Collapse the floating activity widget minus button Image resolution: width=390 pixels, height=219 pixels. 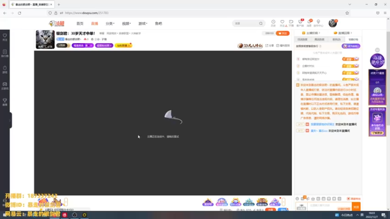[x=377, y=50]
